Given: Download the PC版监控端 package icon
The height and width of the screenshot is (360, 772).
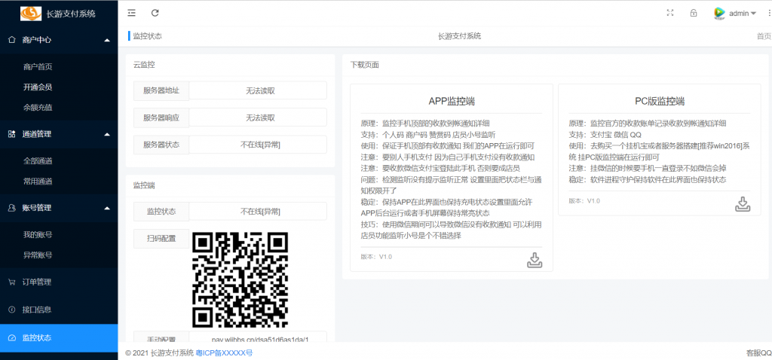Looking at the screenshot, I should (743, 204).
